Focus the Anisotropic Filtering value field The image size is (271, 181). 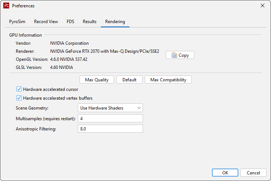tap(110, 129)
